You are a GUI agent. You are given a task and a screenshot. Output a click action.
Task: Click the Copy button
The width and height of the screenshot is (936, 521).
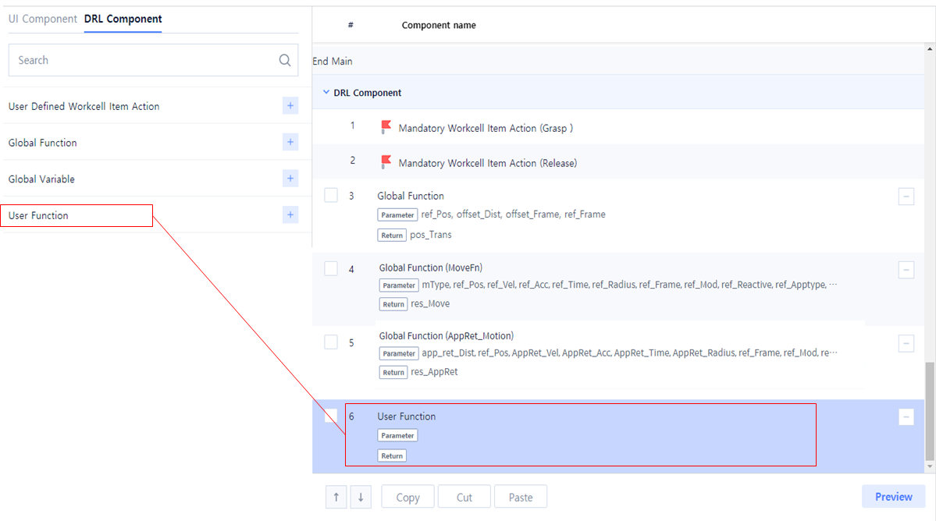click(x=407, y=497)
